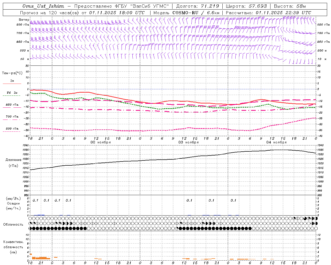The width and height of the screenshot is (331, 265).
Task: Select the Осадки precipitation label
Action: [13, 203]
